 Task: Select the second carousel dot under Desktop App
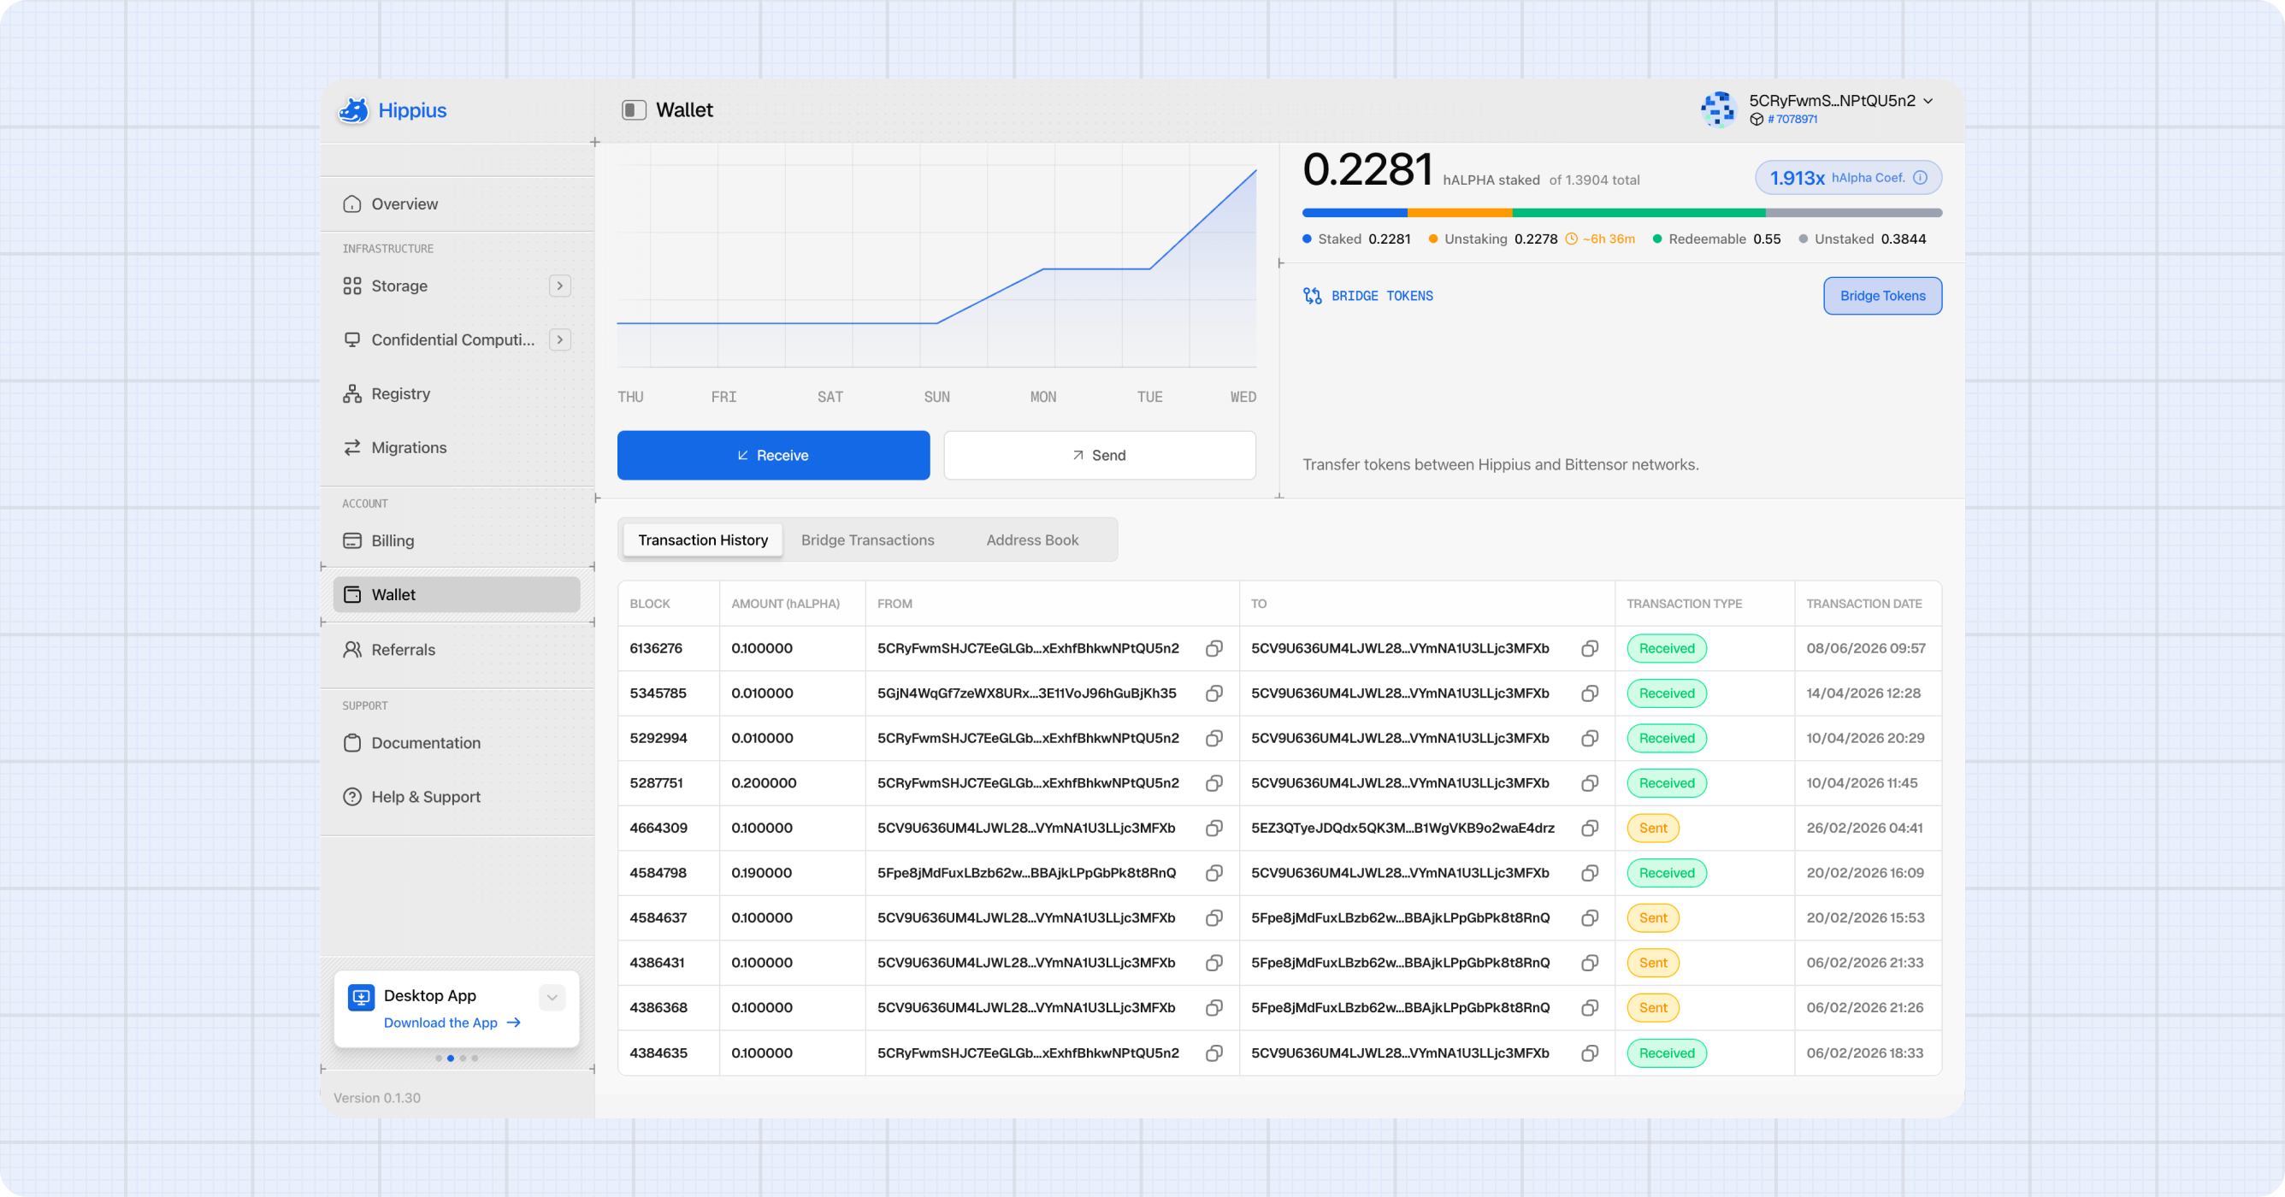pyautogui.click(x=451, y=1058)
